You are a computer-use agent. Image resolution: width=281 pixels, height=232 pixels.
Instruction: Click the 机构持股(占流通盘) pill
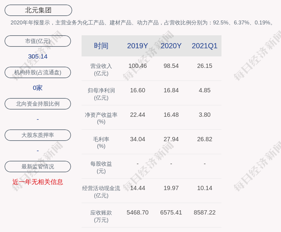(38, 72)
